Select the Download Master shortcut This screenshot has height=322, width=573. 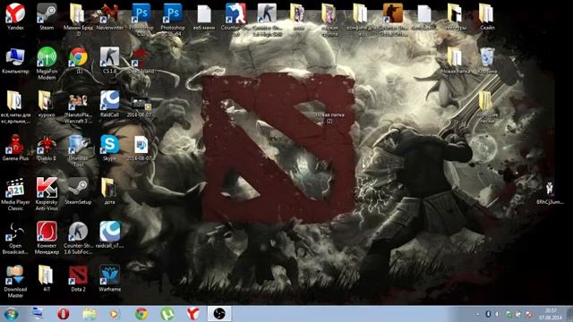pos(15,281)
